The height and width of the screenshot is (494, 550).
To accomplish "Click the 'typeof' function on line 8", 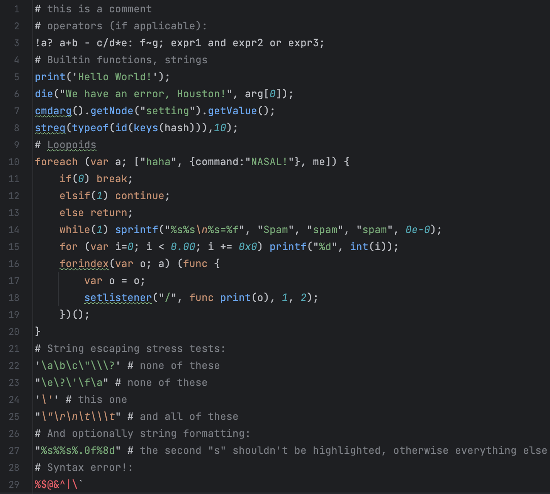I will [x=90, y=128].
